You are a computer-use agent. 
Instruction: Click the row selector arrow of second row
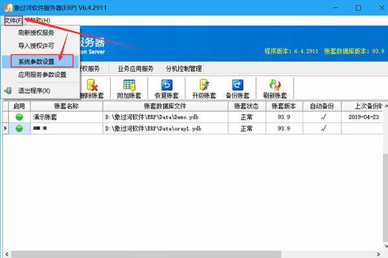pos(5,128)
